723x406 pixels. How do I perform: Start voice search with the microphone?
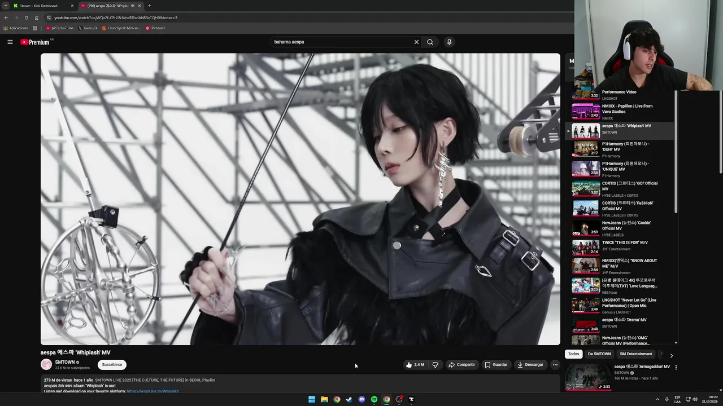coord(449,42)
